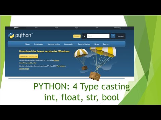The image size is (161, 120).
Task: Follow the Docker images link
Action: (x=24, y=69)
